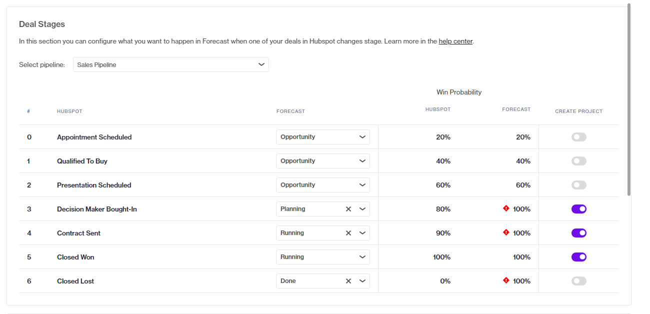The height and width of the screenshot is (314, 650).
Task: Click the chevron icon on the Select pipeline field
Action: click(x=261, y=64)
